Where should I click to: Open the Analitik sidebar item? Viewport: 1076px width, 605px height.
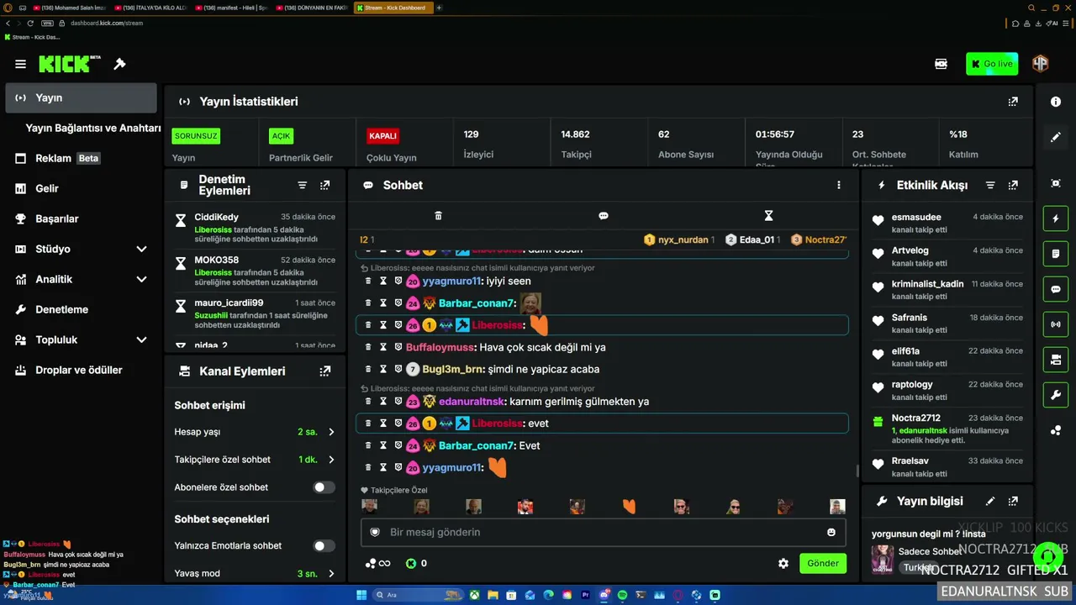click(81, 279)
